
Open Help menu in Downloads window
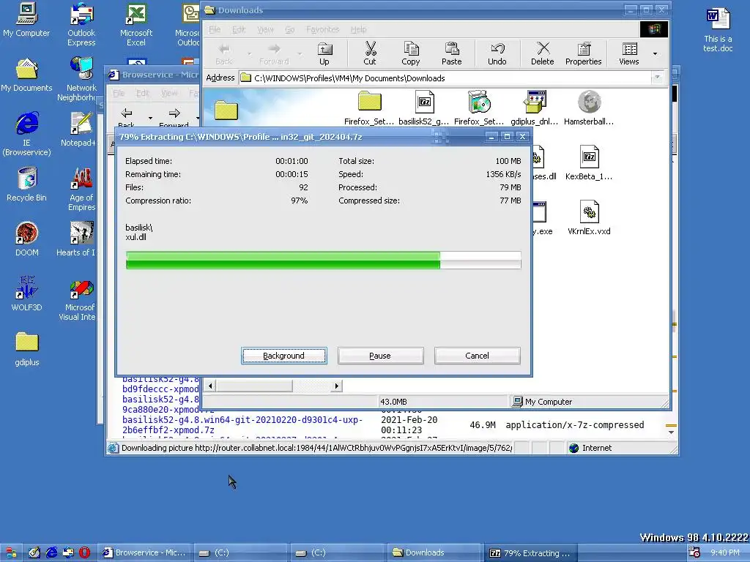pyautogui.click(x=358, y=29)
